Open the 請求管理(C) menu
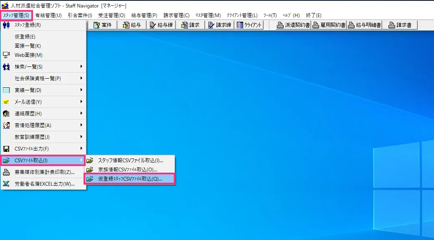 (x=176, y=15)
